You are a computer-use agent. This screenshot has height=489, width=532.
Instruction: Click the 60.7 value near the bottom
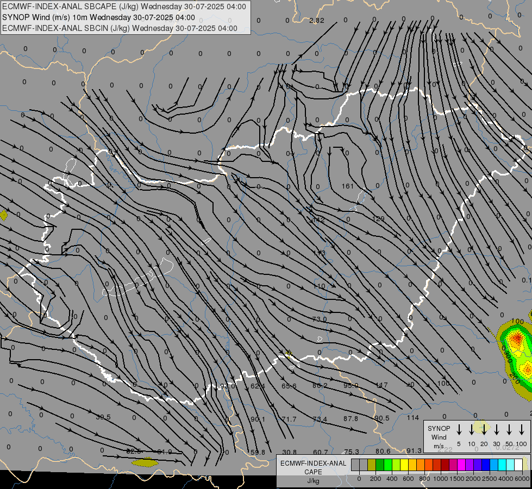tap(320, 452)
